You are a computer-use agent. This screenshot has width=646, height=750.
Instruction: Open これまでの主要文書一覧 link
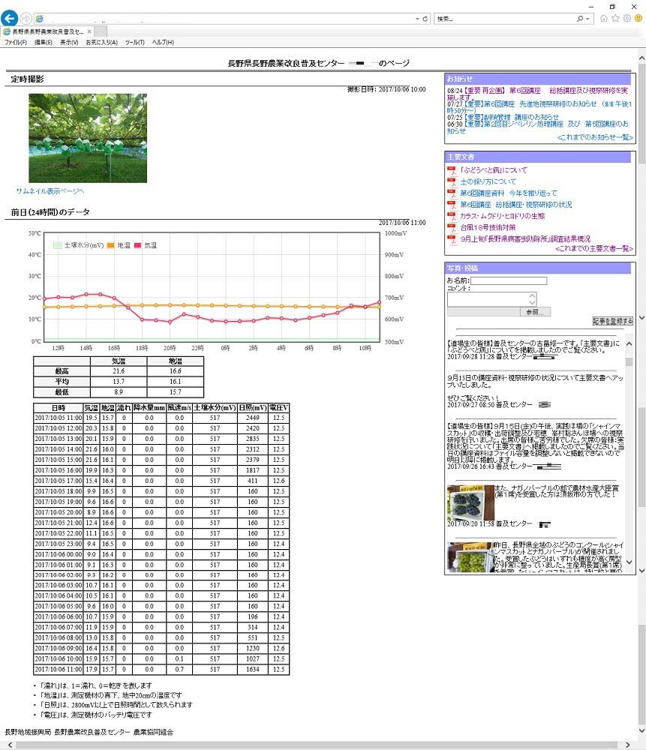[594, 249]
